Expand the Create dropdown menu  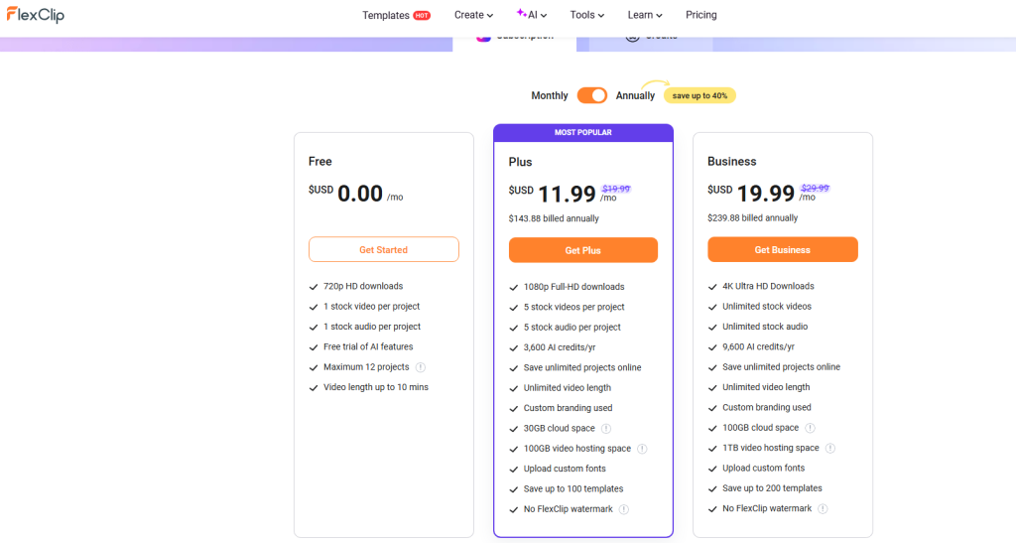tap(473, 15)
